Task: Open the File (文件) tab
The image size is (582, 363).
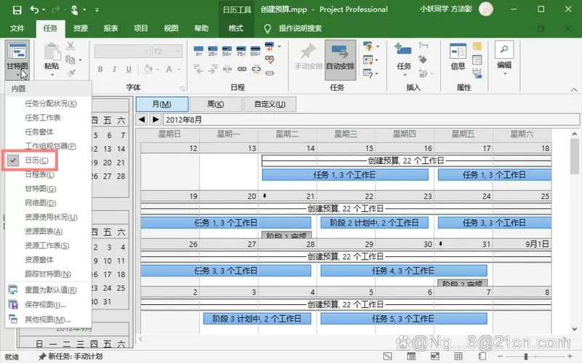Action: 17,28
